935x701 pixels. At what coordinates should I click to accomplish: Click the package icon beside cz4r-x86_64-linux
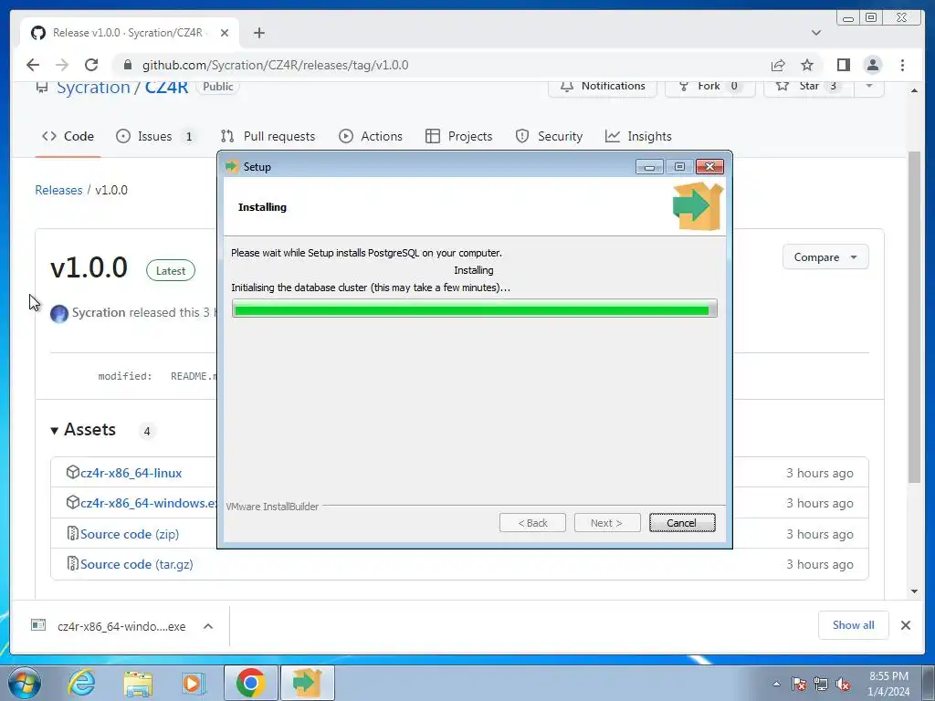pos(72,472)
